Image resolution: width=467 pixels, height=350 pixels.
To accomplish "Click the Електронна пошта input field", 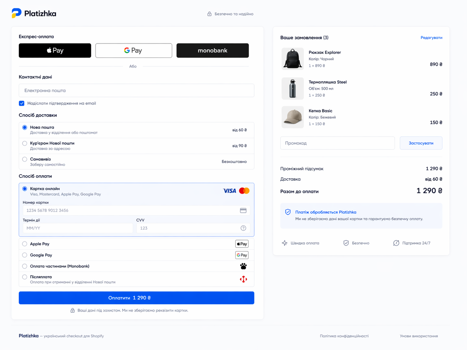I will click(136, 91).
